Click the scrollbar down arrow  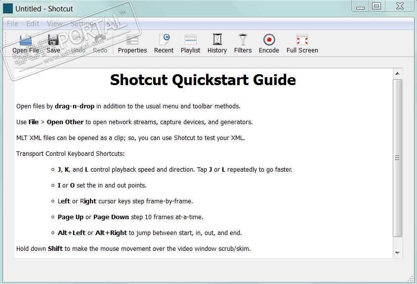397,253
